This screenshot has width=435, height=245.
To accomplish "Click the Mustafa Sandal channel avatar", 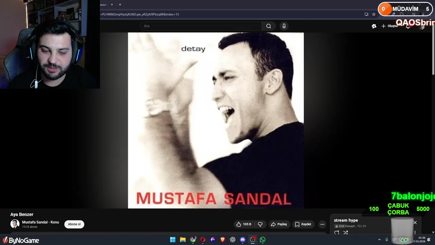I will (x=15, y=224).
